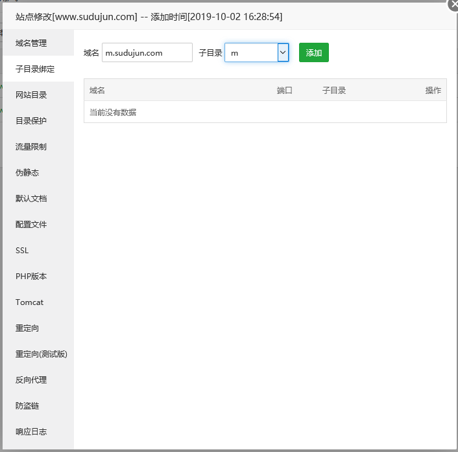Open the 伪静态 settings
This screenshot has width=458, height=452.
[27, 173]
